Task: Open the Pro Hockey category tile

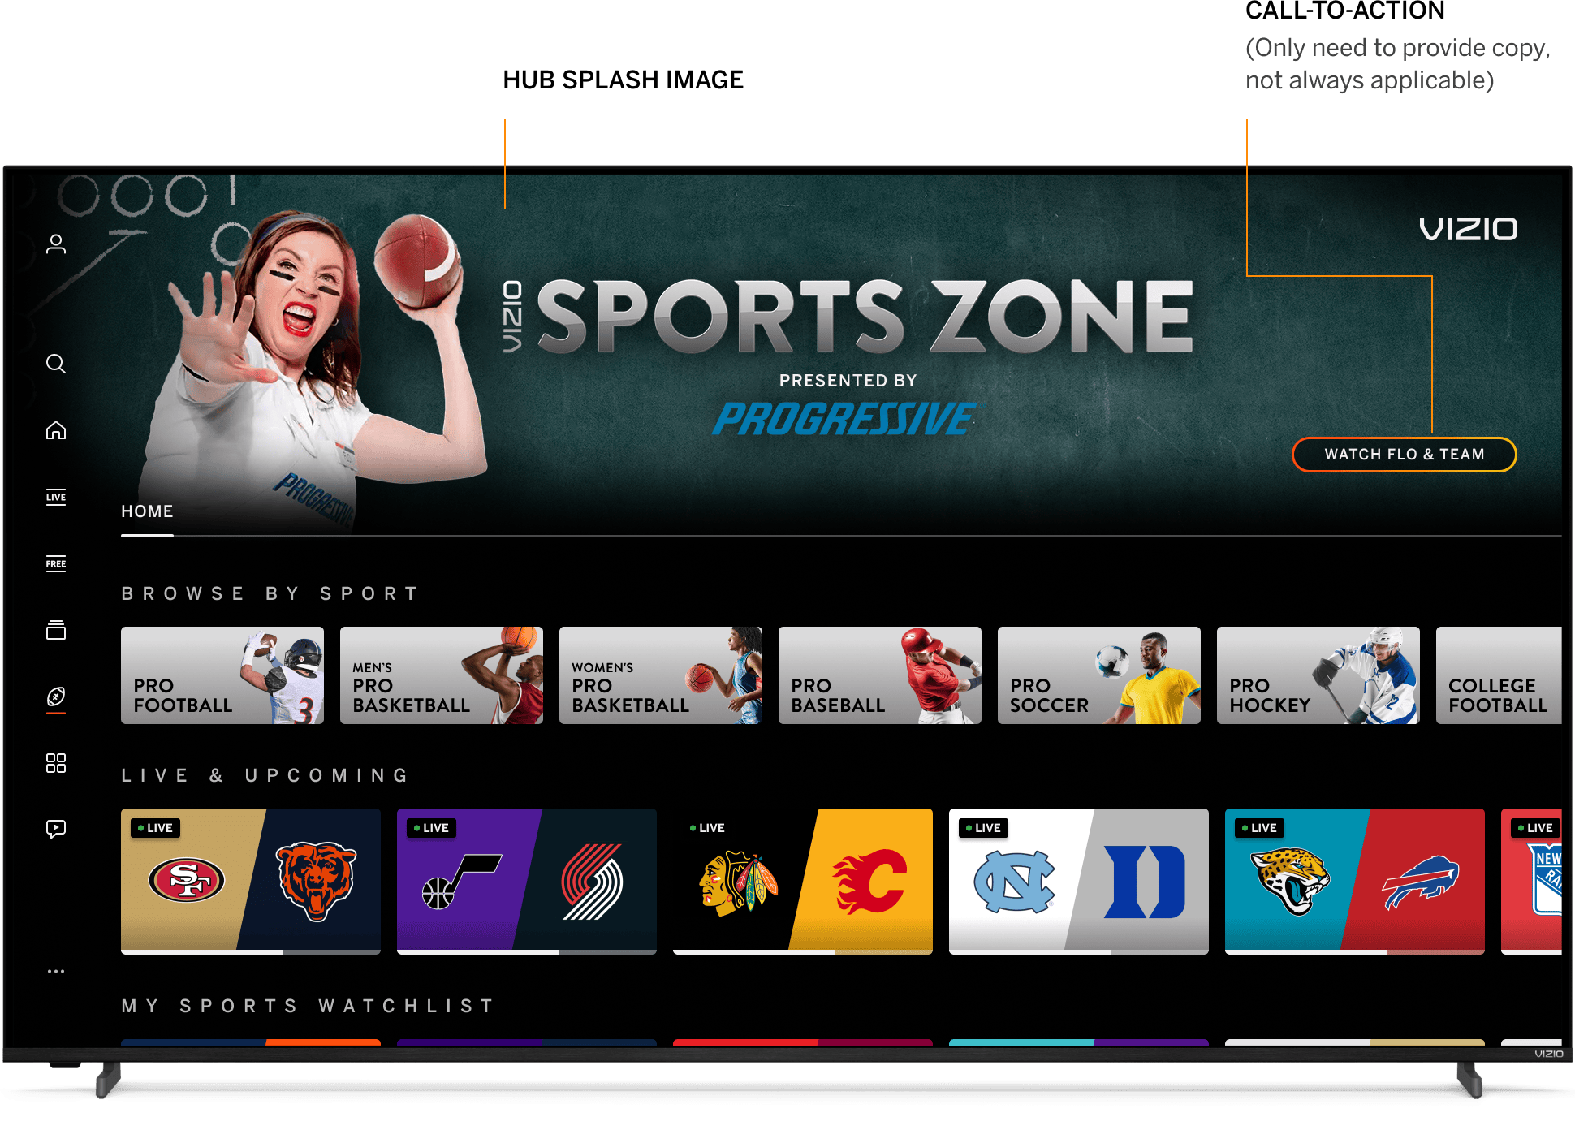Action: coord(1318,675)
